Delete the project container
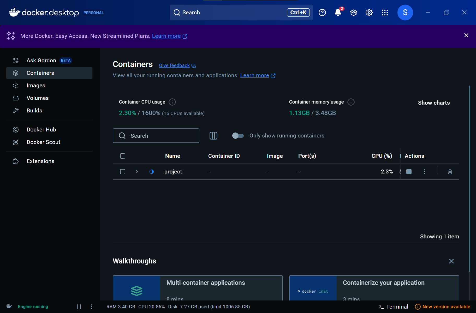Image resolution: width=476 pixels, height=313 pixels. click(450, 172)
